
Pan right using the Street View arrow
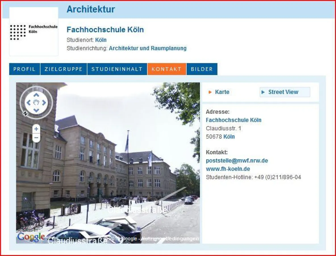[44, 103]
